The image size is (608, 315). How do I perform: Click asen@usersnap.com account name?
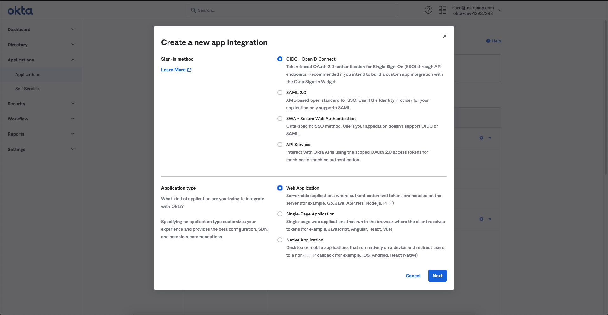point(473,8)
